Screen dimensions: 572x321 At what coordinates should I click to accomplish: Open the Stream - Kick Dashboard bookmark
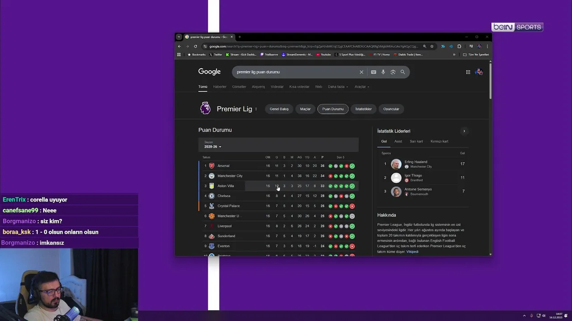[241, 54]
